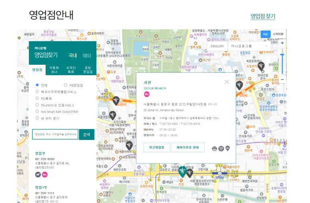
Task: Click the 검색 search button
Action: 87,134
